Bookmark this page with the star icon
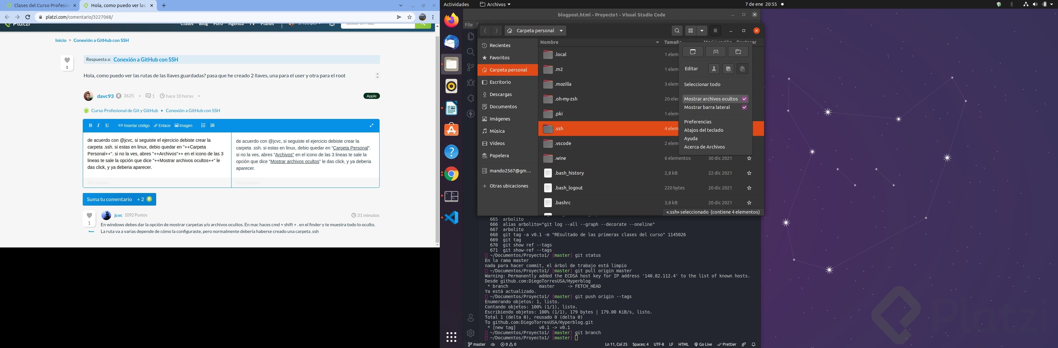Screen dimensions: 1058x348 pyautogui.click(x=410, y=17)
